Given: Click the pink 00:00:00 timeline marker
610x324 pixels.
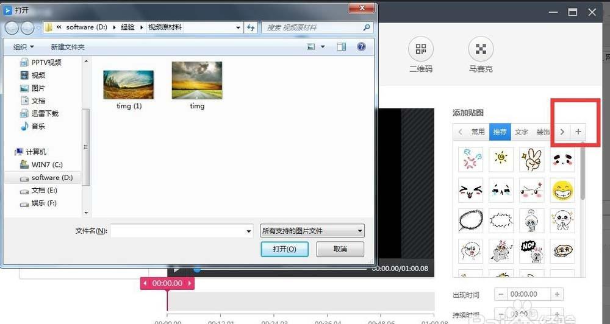Looking at the screenshot, I should click(x=167, y=283).
